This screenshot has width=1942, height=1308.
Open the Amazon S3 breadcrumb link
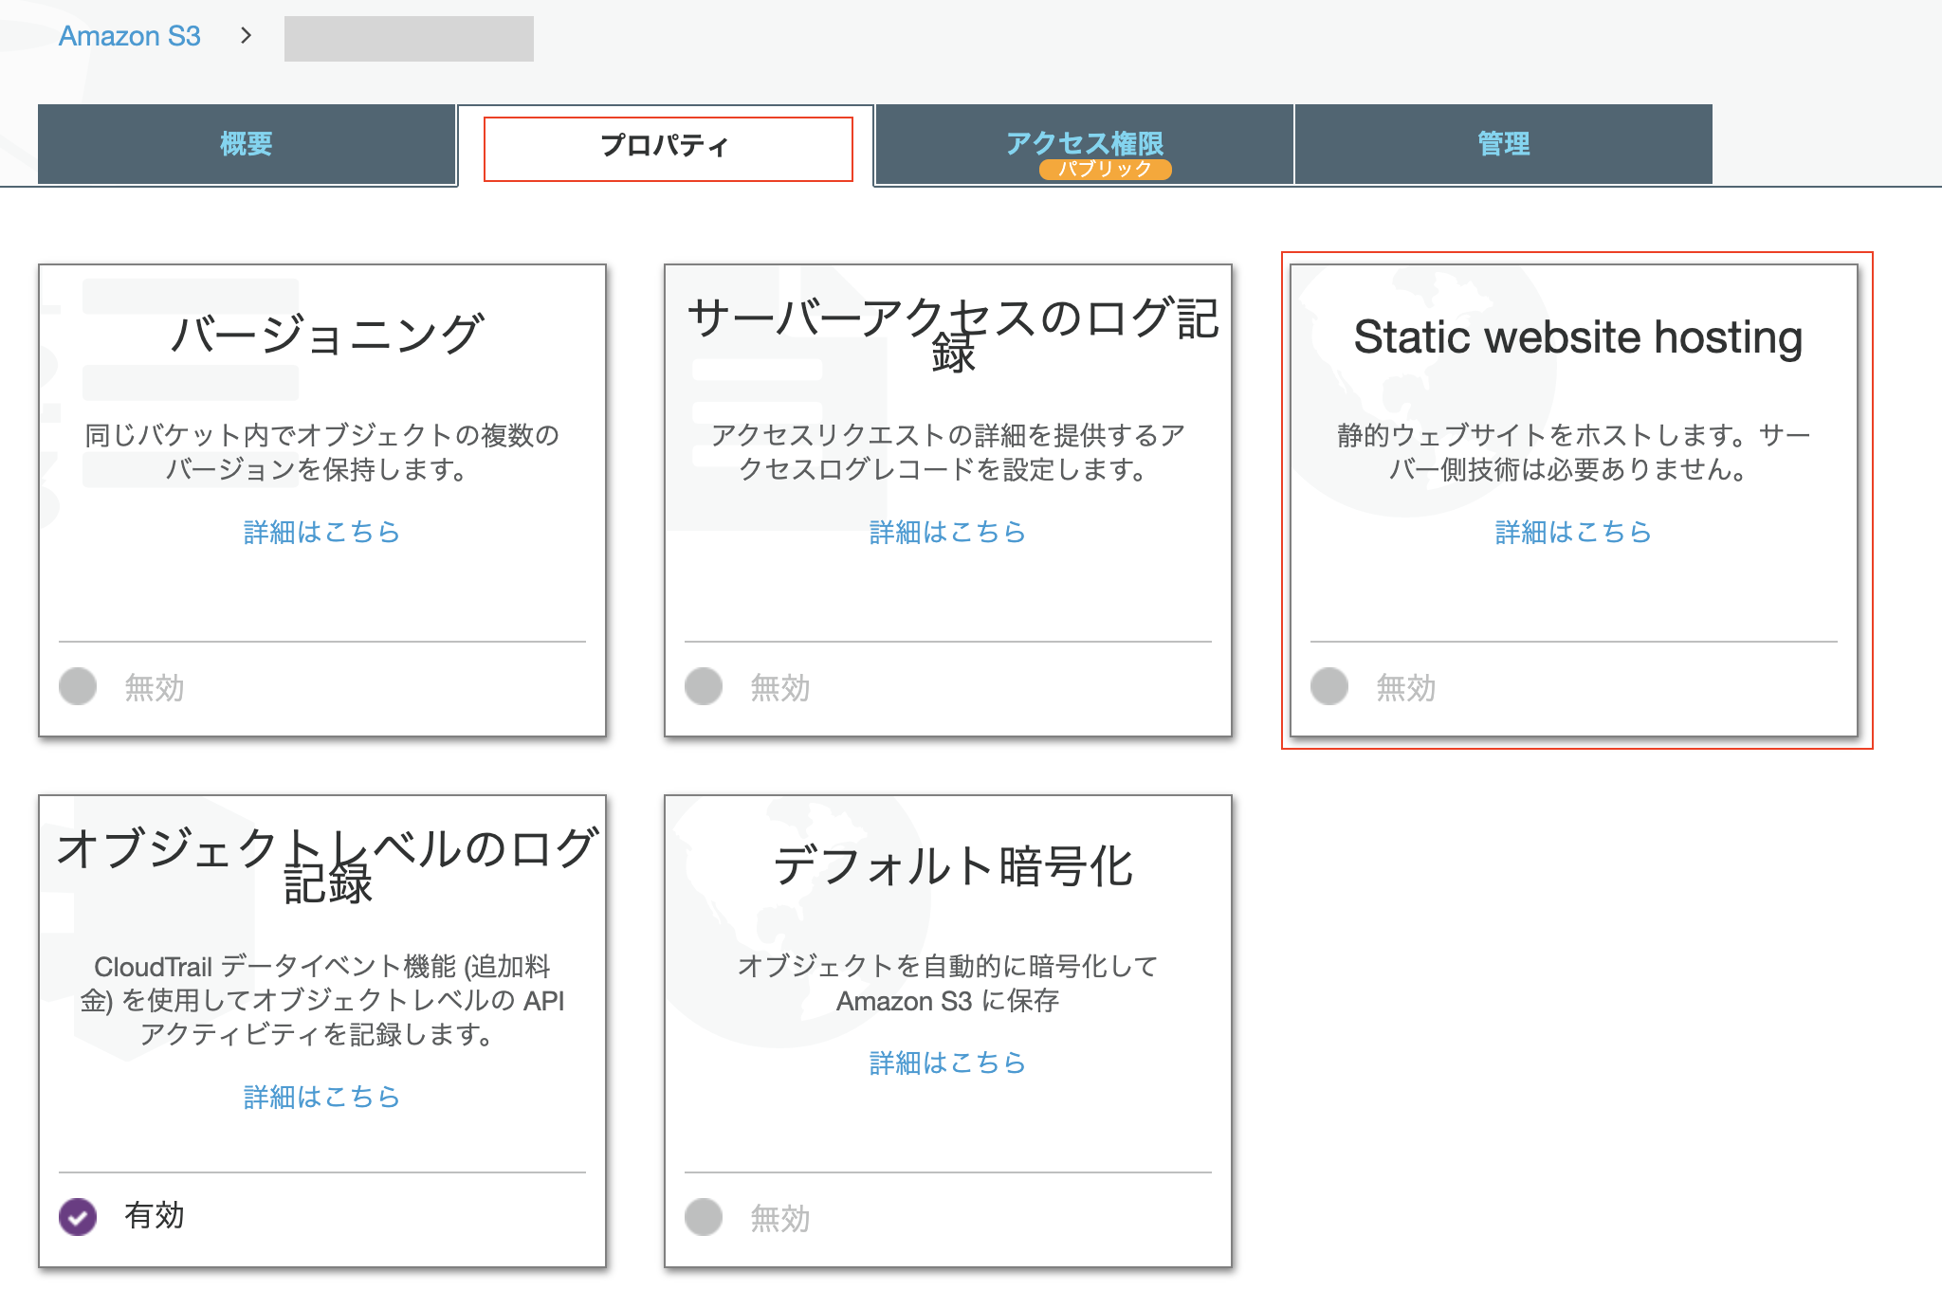(130, 36)
